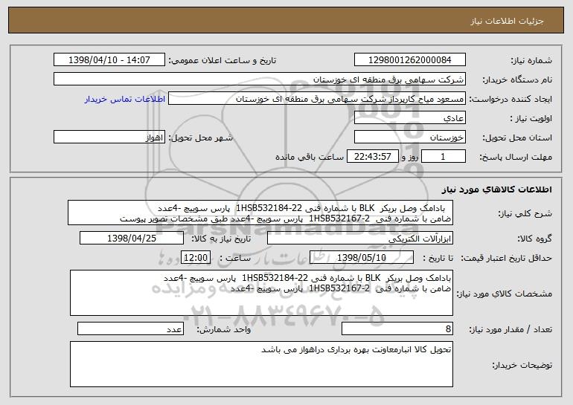Click the delivery province field خوزستان

point(409,137)
